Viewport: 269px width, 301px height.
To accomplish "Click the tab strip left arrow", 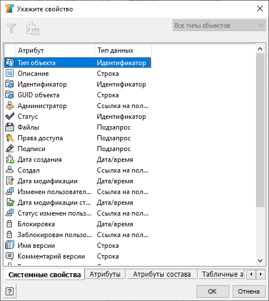I will [251, 274].
